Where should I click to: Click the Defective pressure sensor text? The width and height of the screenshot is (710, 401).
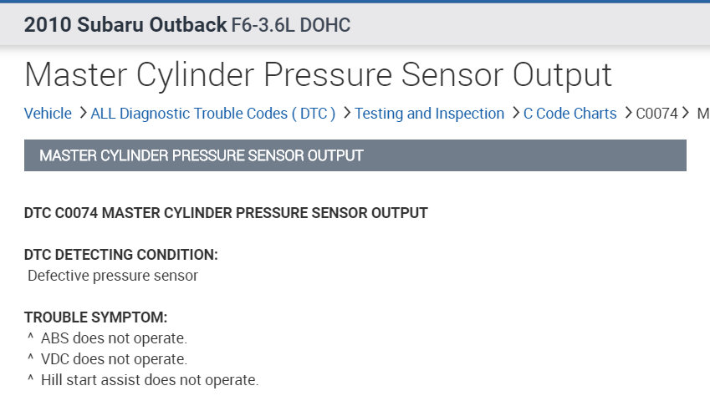point(113,276)
